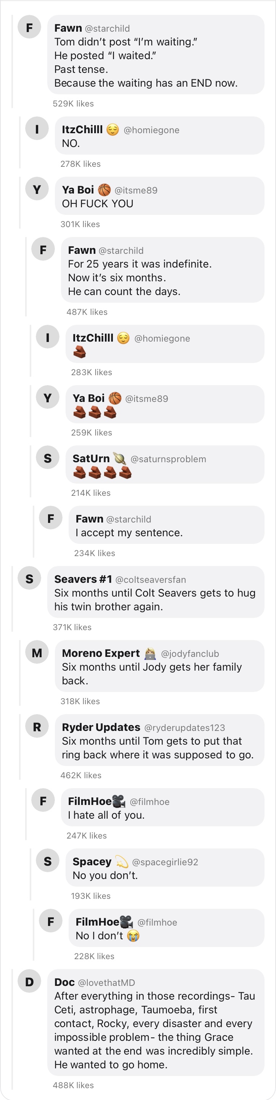This screenshot has width=276, height=1100.
Task: Open the @saturnsproblem profile handle
Action: pyautogui.click(x=168, y=459)
